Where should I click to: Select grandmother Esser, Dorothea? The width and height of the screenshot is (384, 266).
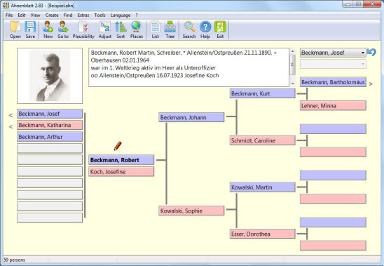click(x=262, y=234)
